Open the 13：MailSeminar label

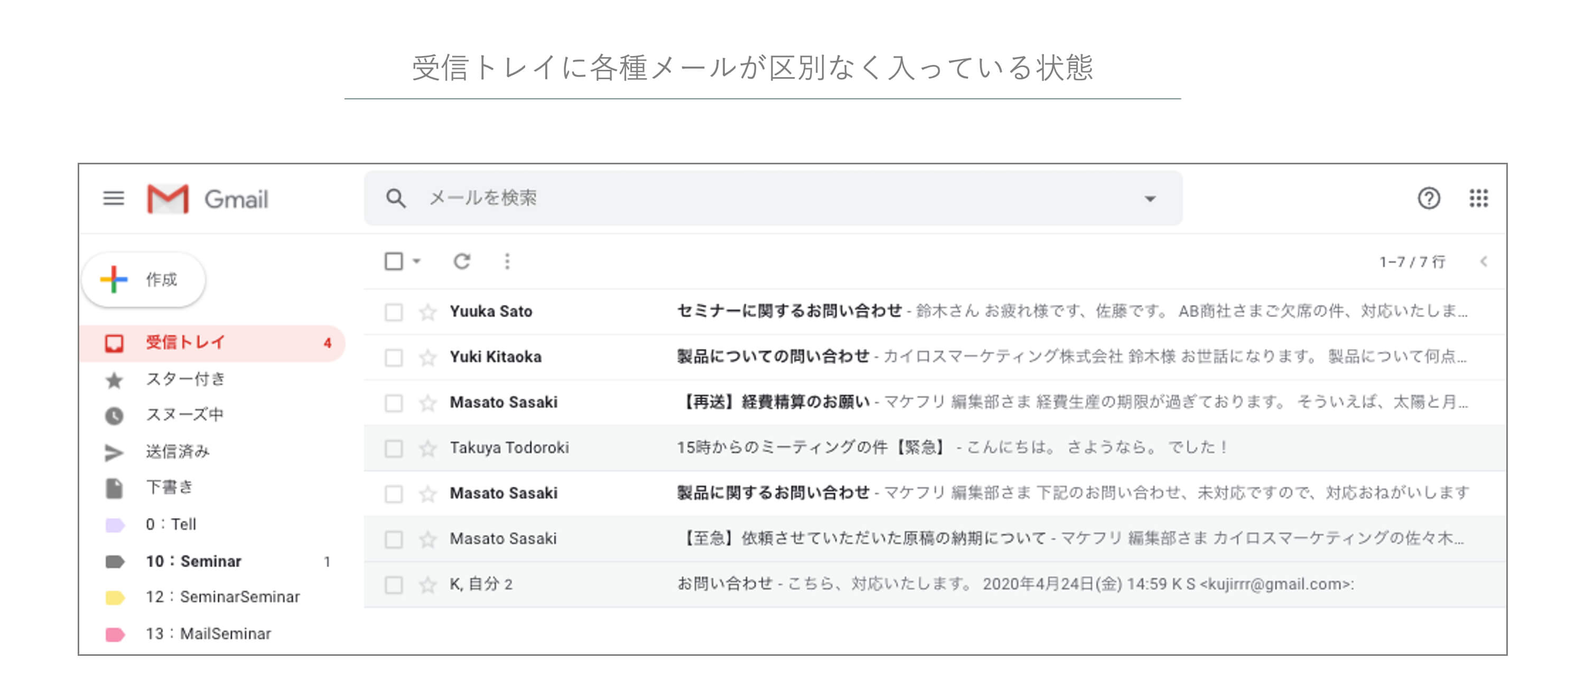[x=212, y=634]
